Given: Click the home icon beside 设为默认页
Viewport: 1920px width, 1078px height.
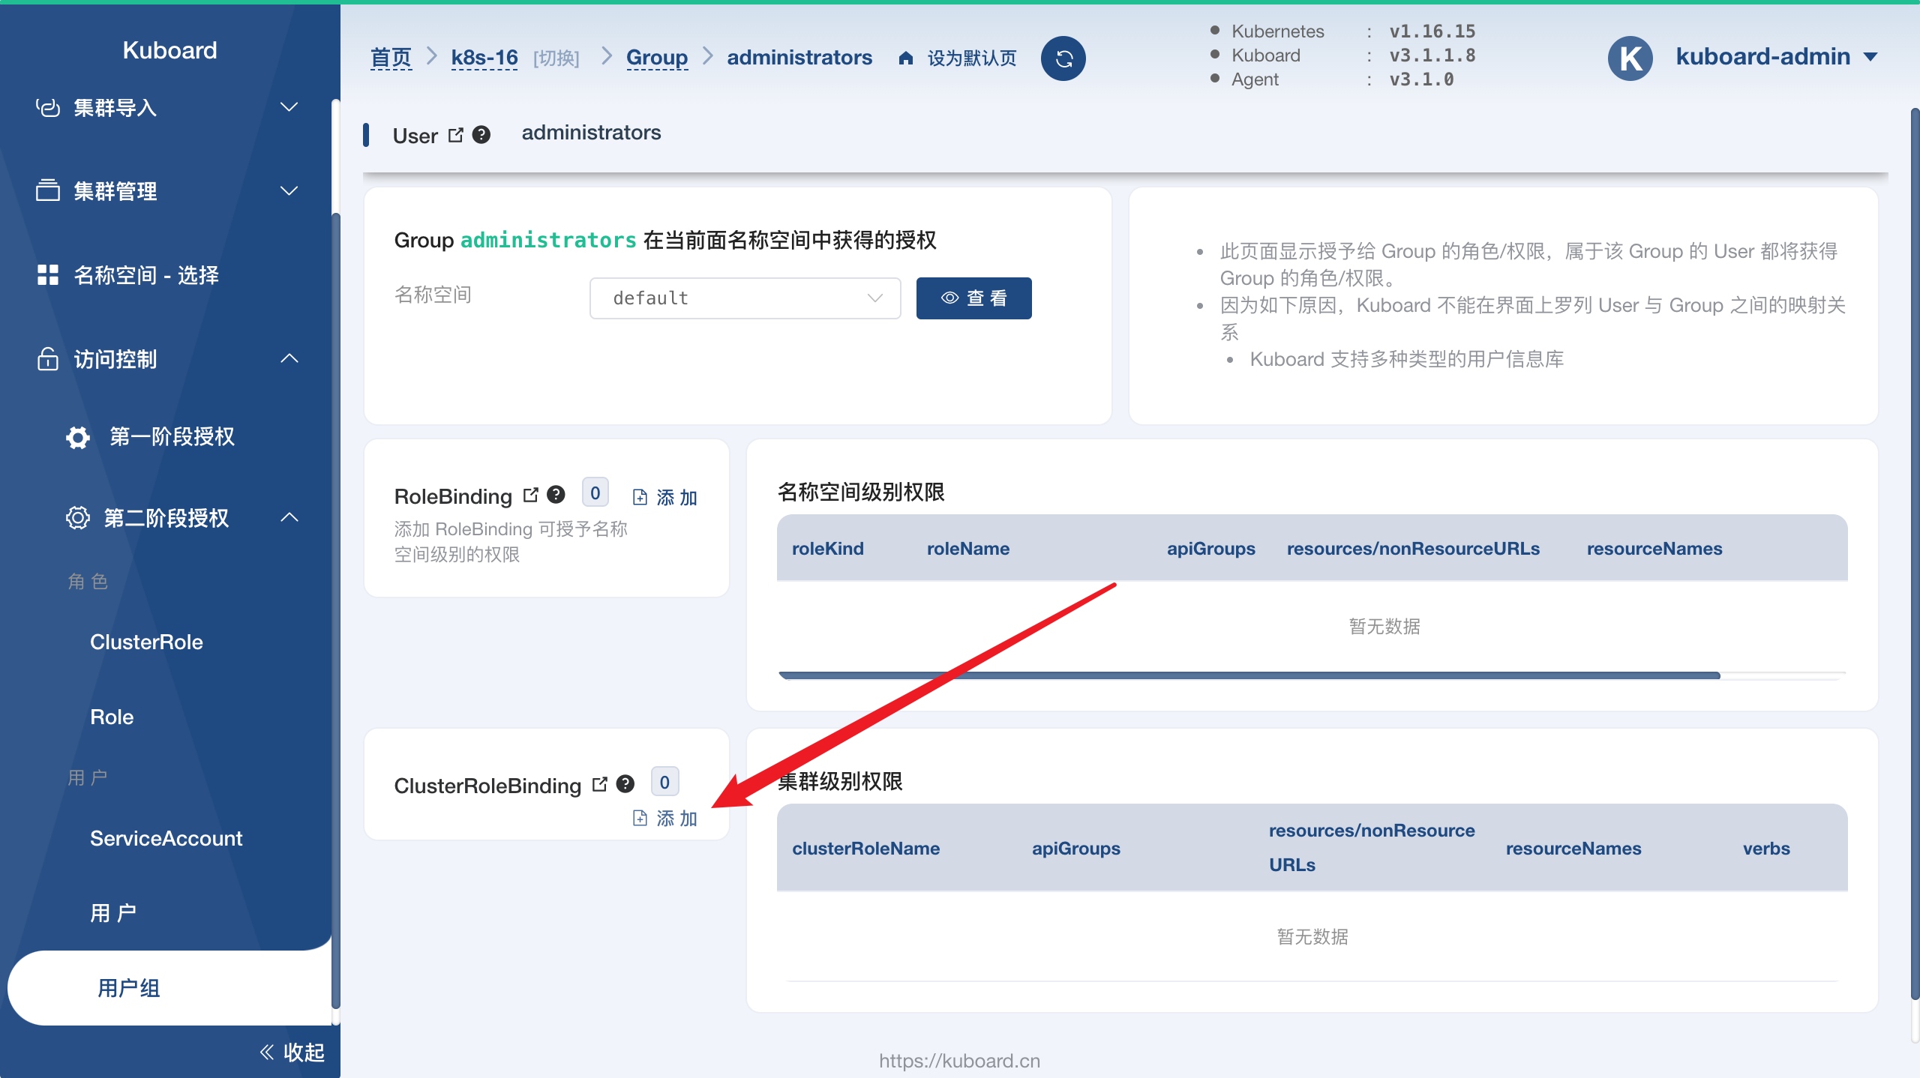Looking at the screenshot, I should [906, 58].
